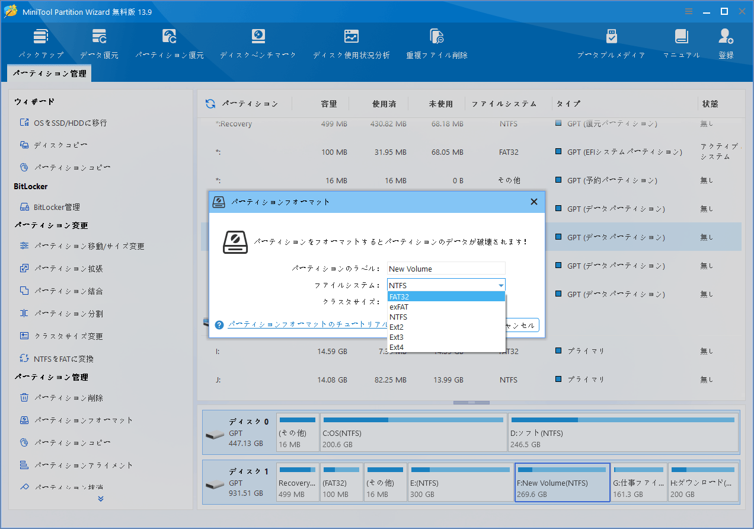The image size is (754, 529).
Task: Click the 登録 register icon
Action: coord(726,43)
